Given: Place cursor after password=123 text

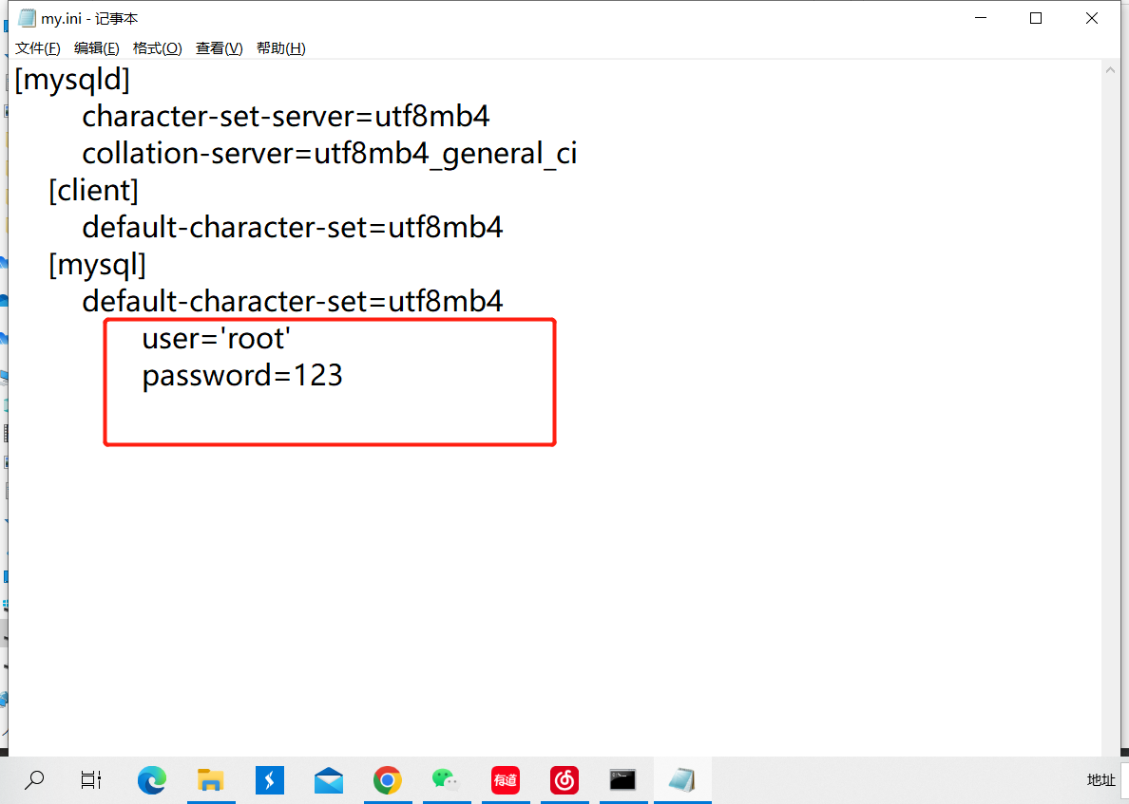Looking at the screenshot, I should coord(344,376).
